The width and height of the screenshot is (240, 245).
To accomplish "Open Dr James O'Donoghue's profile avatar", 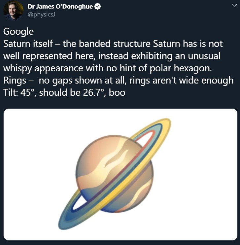I will [x=13, y=11].
